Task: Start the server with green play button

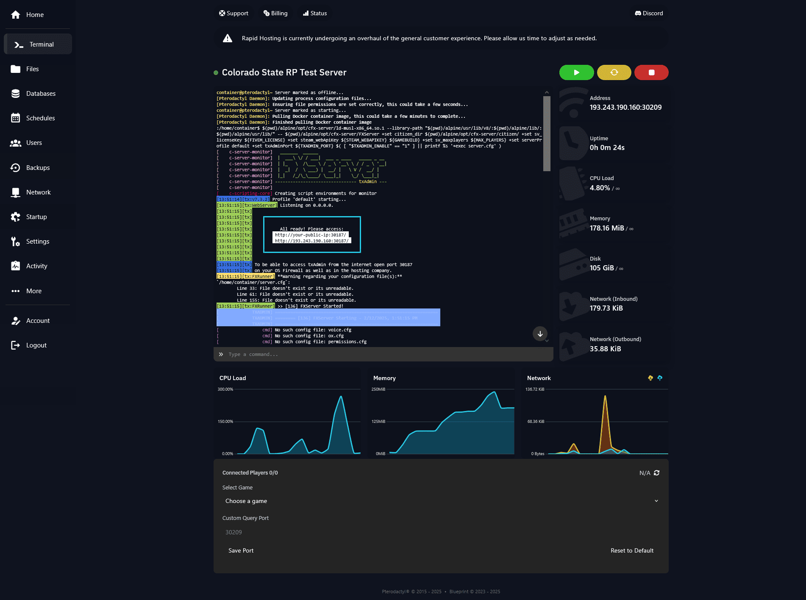Action: [x=576, y=72]
